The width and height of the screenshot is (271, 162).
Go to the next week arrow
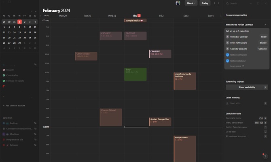click(x=219, y=3)
